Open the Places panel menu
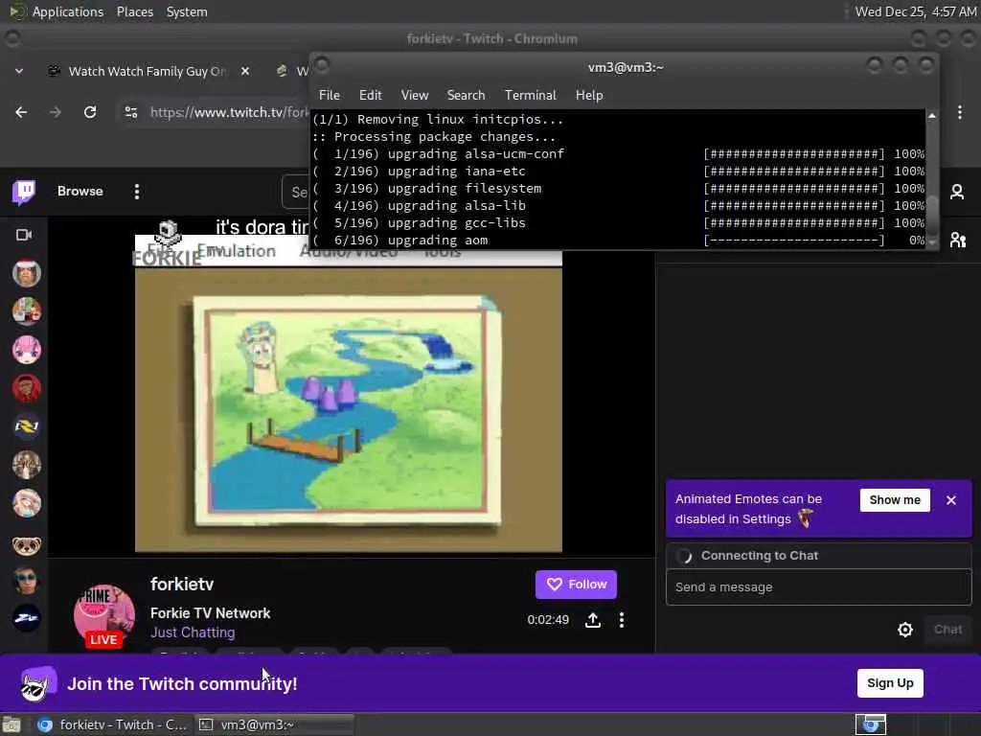The width and height of the screenshot is (981, 736). click(134, 11)
